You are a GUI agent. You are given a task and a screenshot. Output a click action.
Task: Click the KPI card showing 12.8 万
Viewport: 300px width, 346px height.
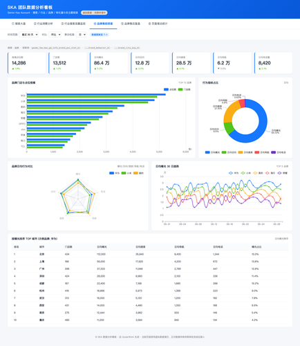click(x=150, y=63)
